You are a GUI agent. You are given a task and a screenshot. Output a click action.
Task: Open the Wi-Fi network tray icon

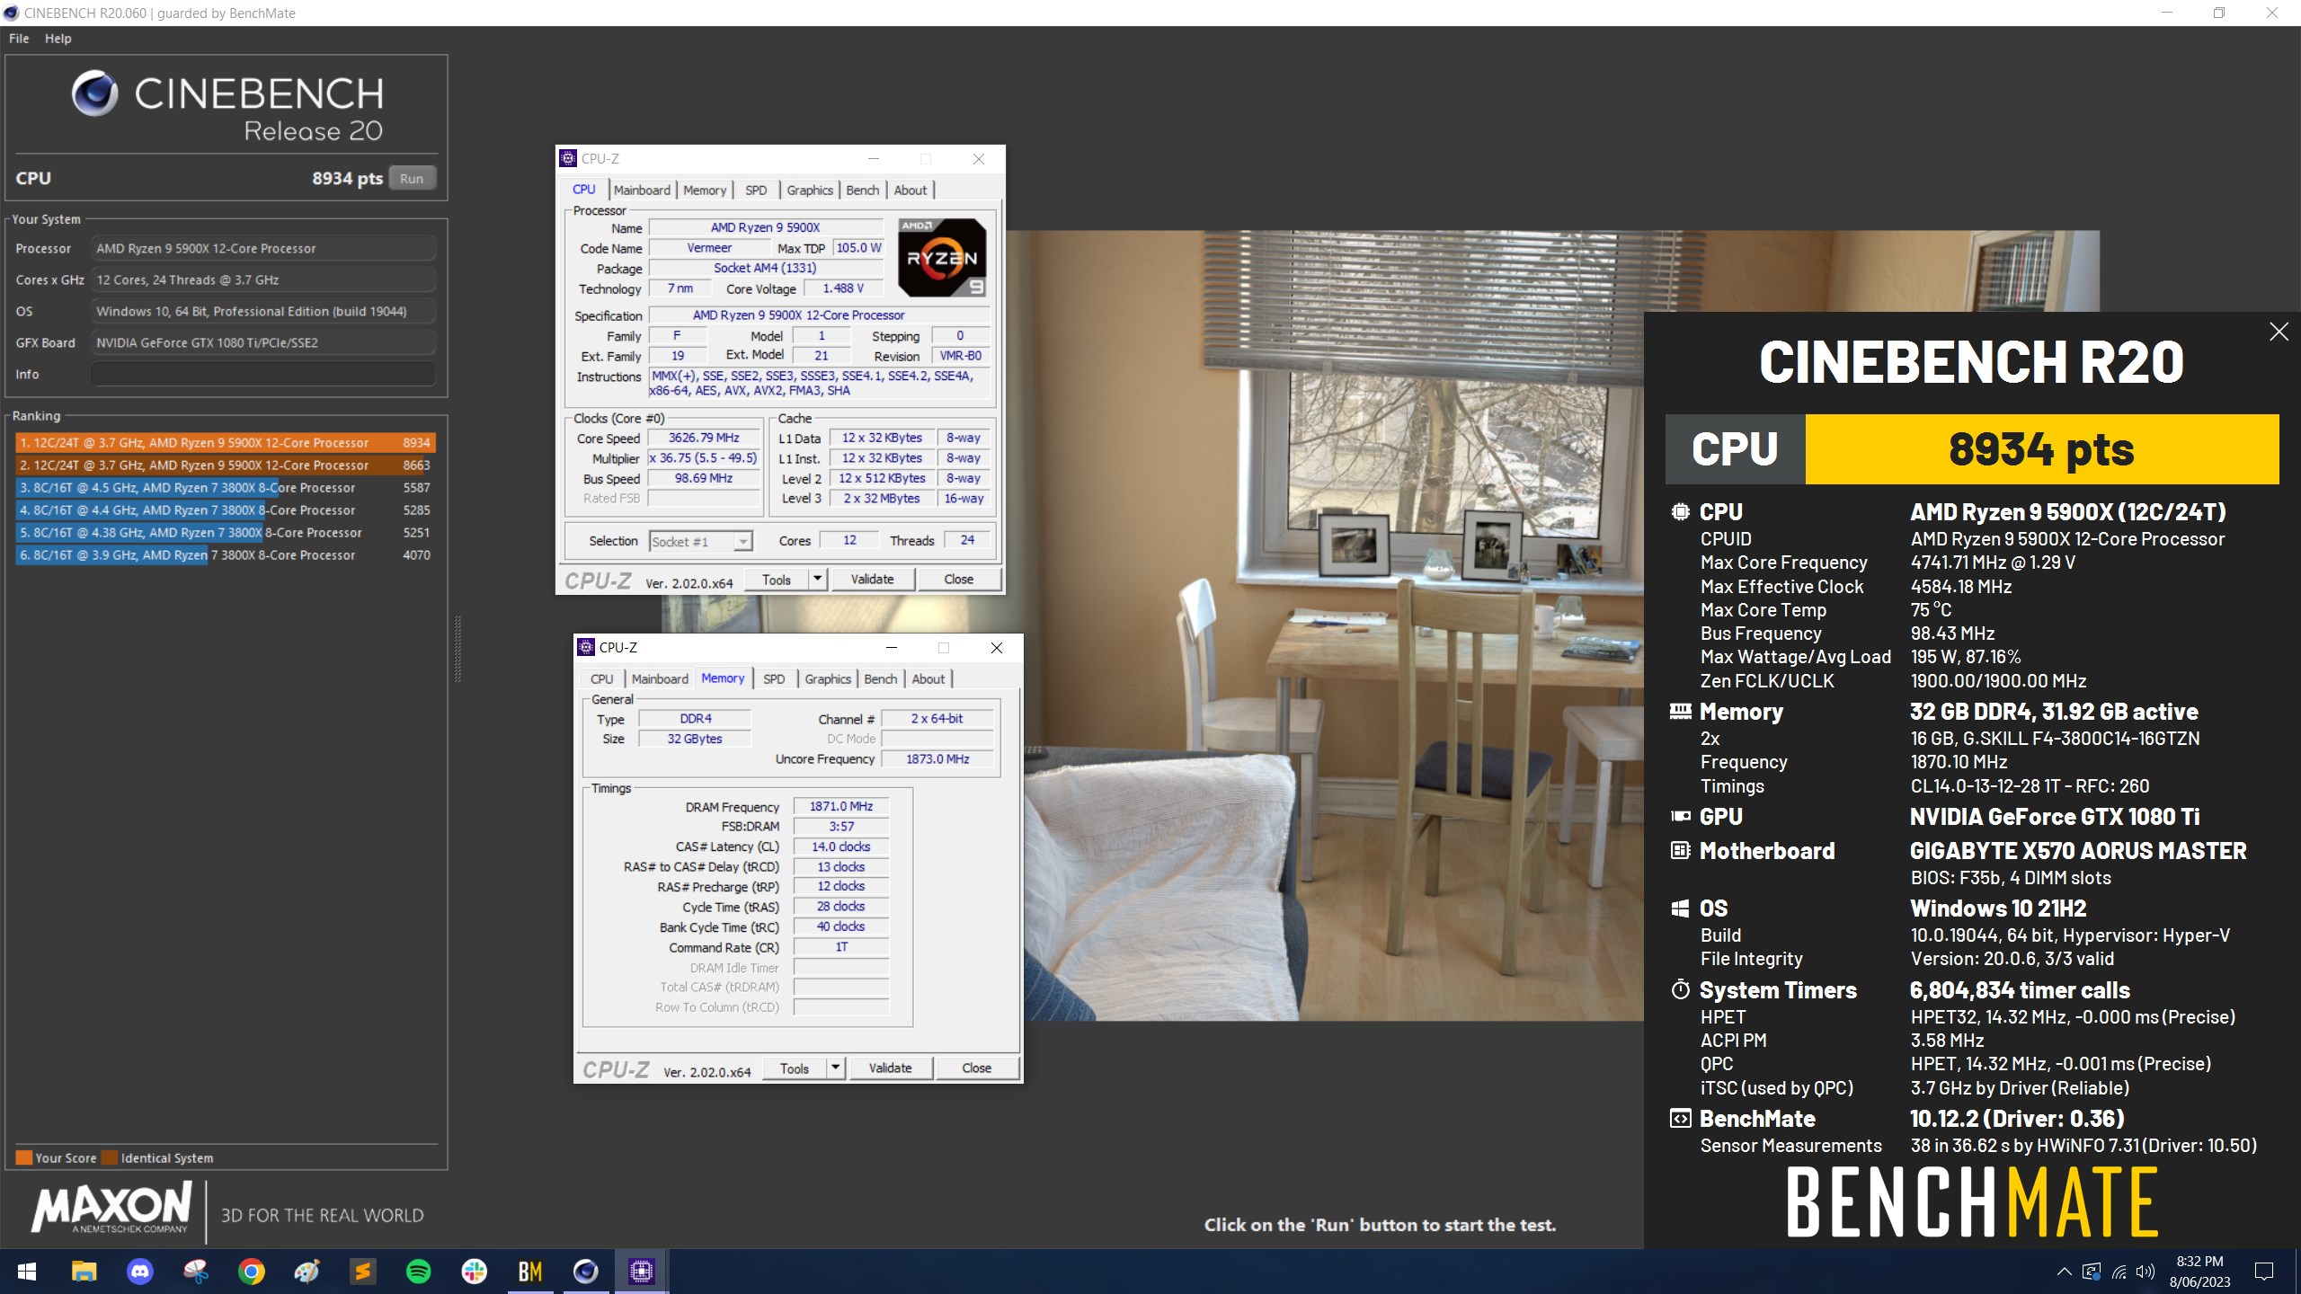tap(2119, 1272)
